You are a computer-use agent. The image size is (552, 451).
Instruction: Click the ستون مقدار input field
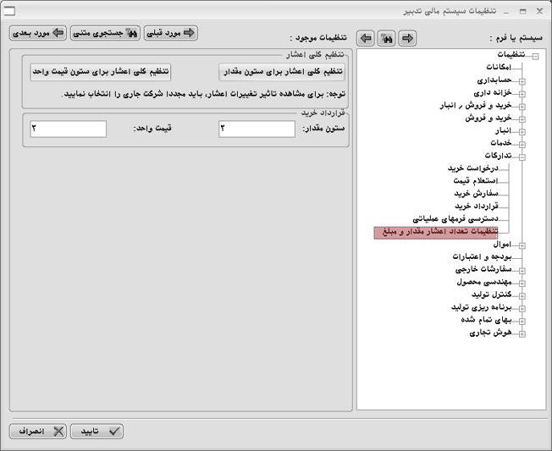tap(257, 129)
